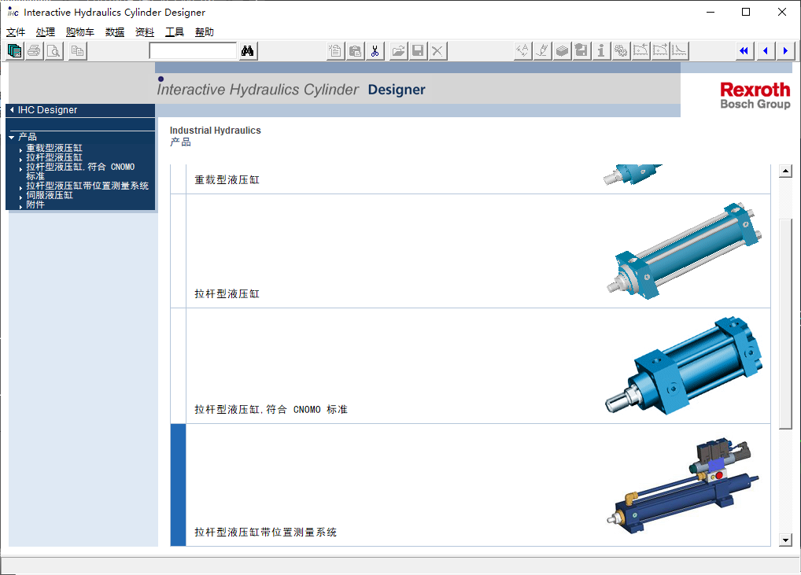Click the print preview magnifier icon
801x575 pixels.
pyautogui.click(x=54, y=51)
